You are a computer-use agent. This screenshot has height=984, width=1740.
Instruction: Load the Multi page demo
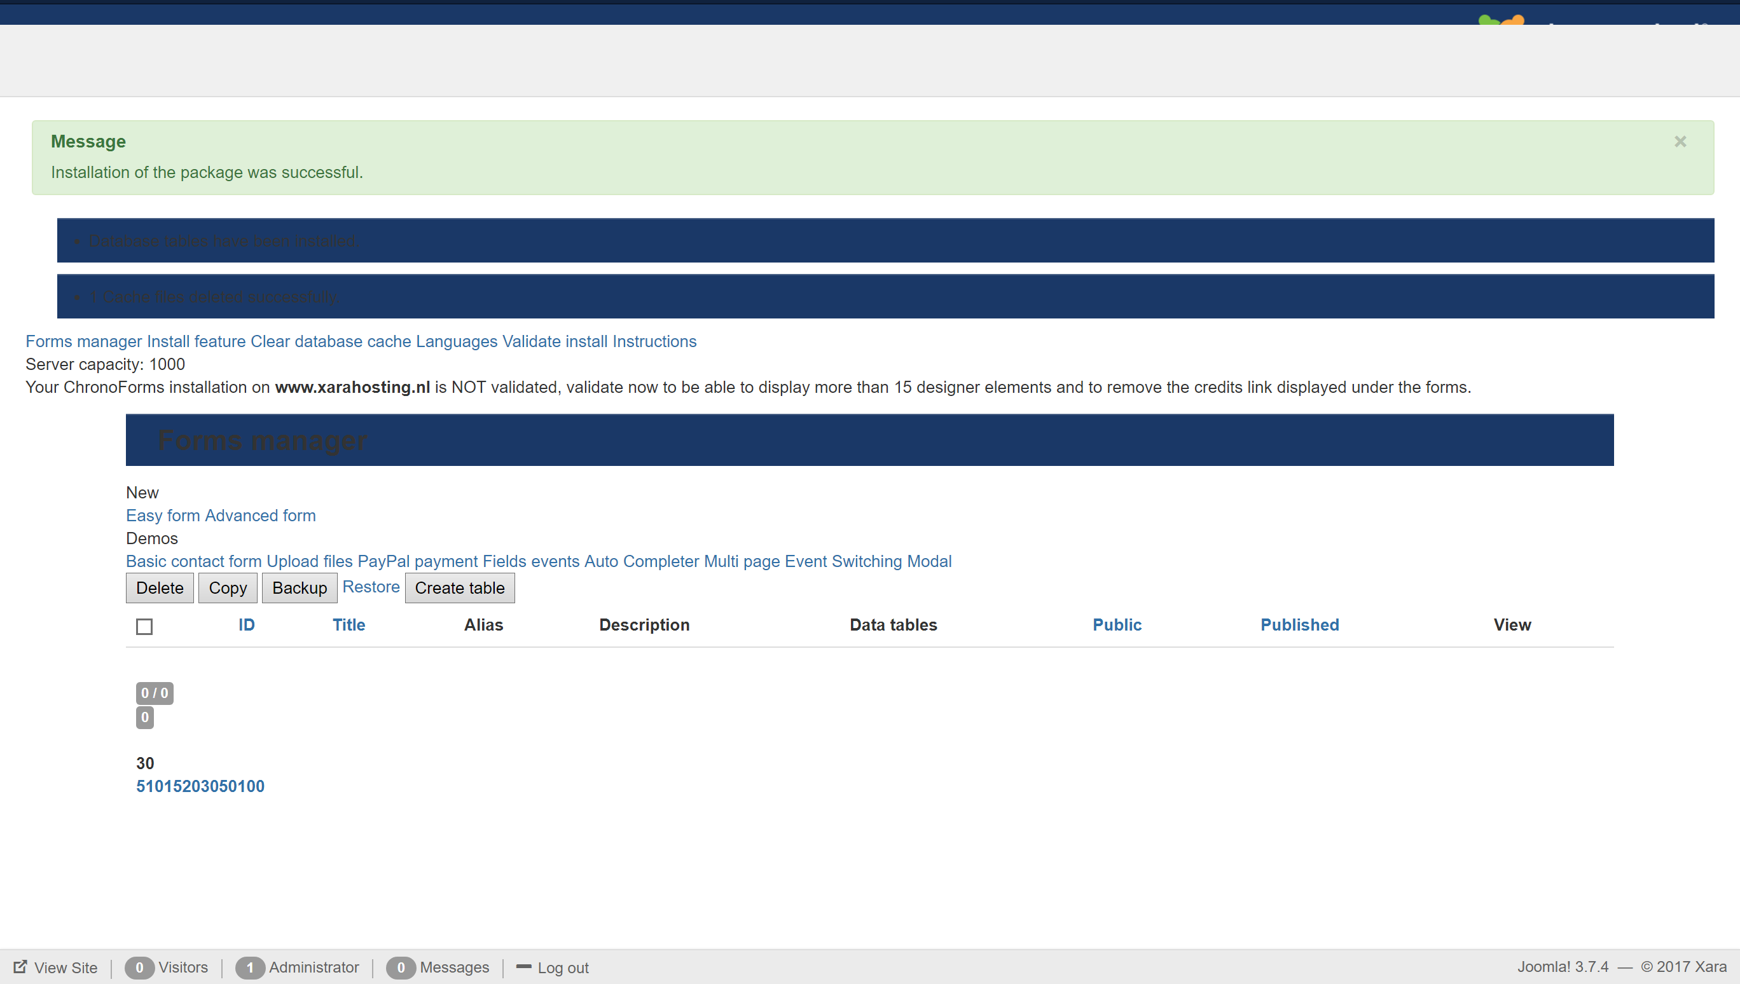point(742,562)
